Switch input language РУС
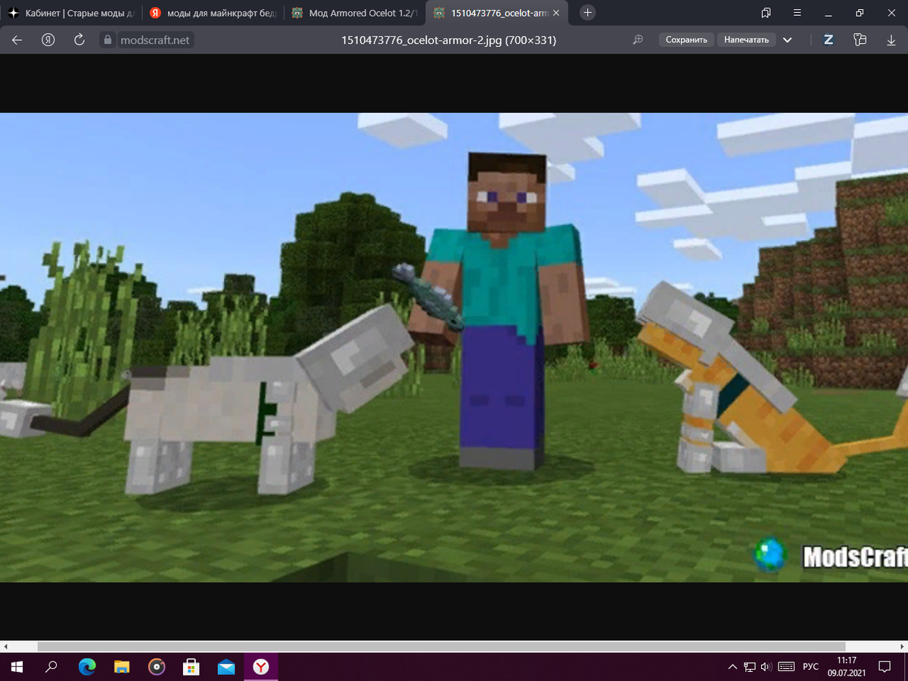 tap(810, 667)
